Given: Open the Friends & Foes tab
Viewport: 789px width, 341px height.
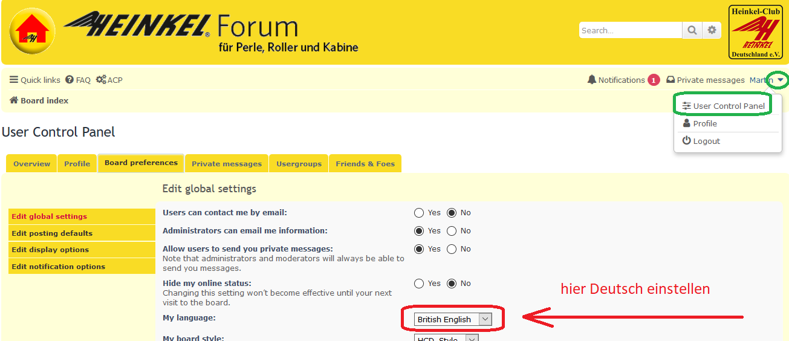Looking at the screenshot, I should [365, 164].
